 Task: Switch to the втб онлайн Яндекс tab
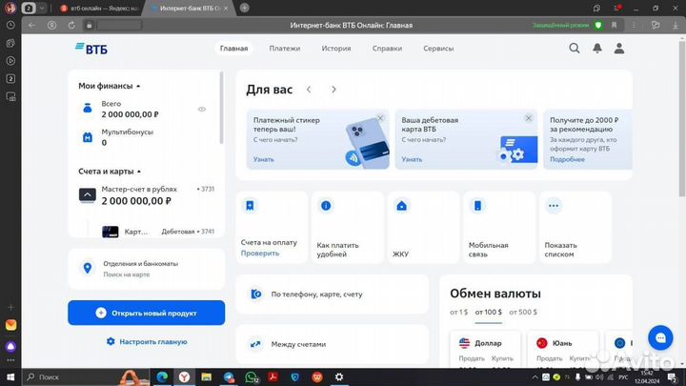click(x=99, y=9)
